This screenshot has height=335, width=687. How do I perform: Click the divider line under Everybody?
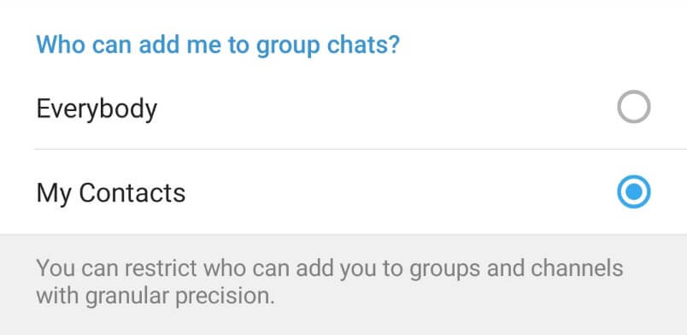[x=361, y=149]
